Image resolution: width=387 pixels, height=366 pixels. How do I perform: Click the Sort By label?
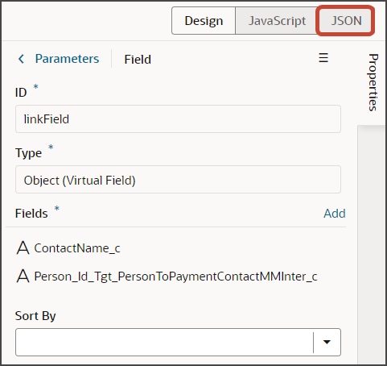pyautogui.click(x=35, y=316)
